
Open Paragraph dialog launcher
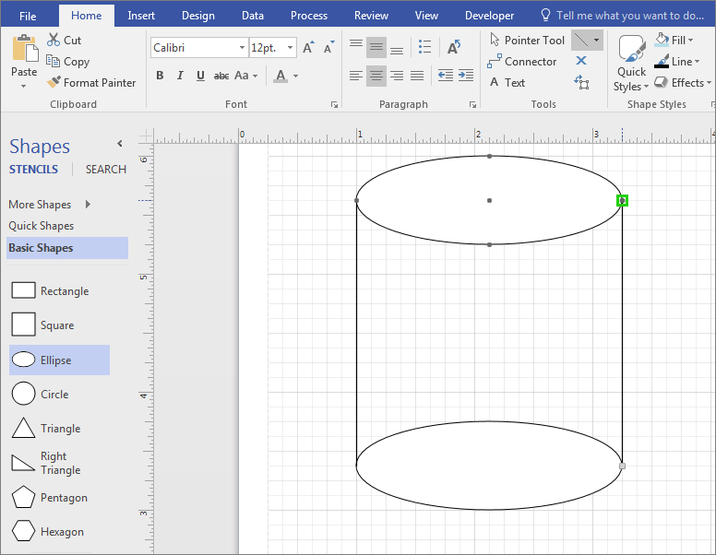472,105
